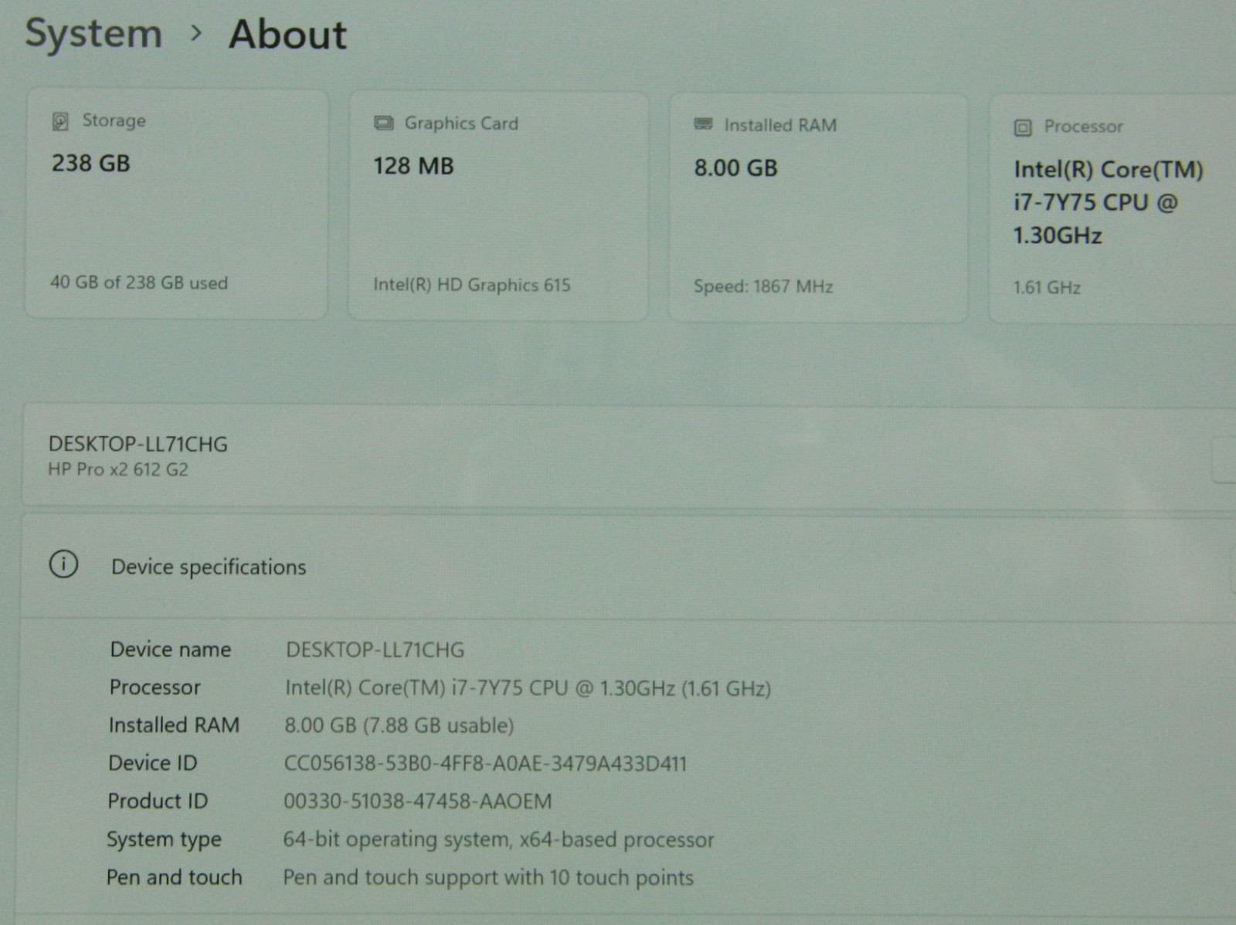Click the Device name label
This screenshot has height=925, width=1236.
tap(171, 649)
